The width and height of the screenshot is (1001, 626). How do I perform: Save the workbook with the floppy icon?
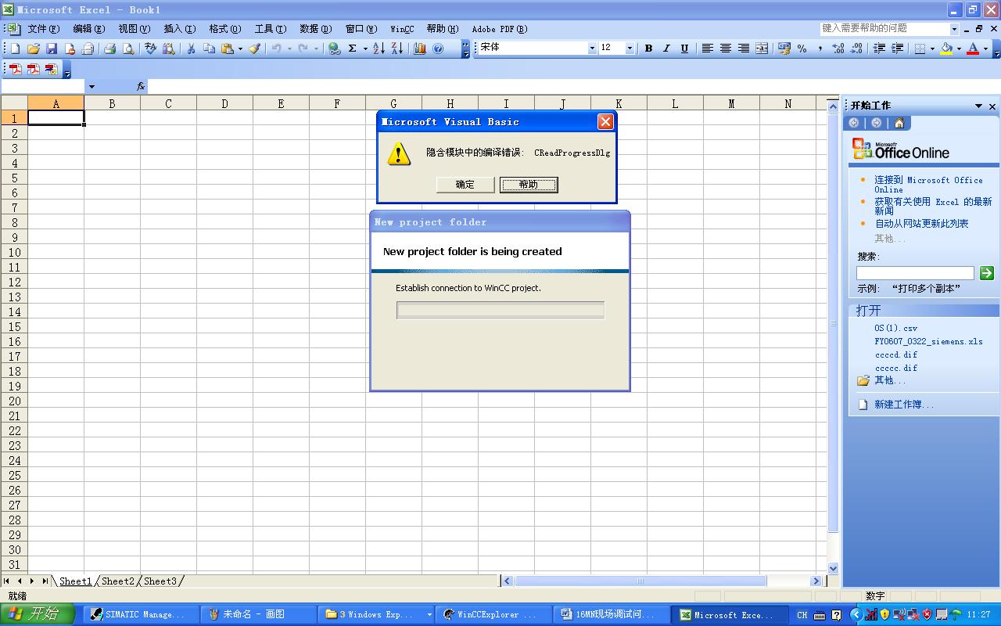click(52, 49)
